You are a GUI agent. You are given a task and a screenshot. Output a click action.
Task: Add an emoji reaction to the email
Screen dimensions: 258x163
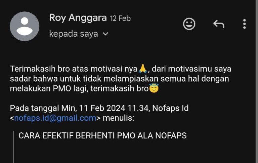pos(189,24)
